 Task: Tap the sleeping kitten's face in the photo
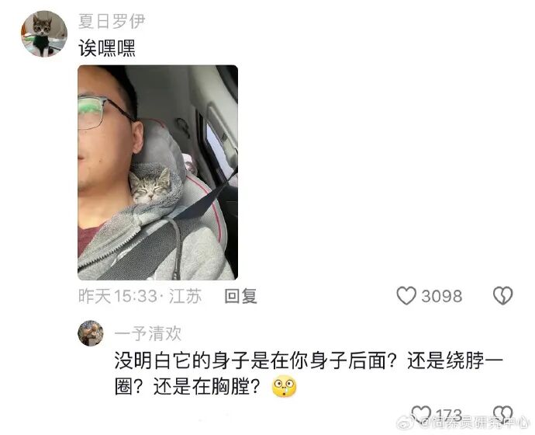(x=151, y=190)
